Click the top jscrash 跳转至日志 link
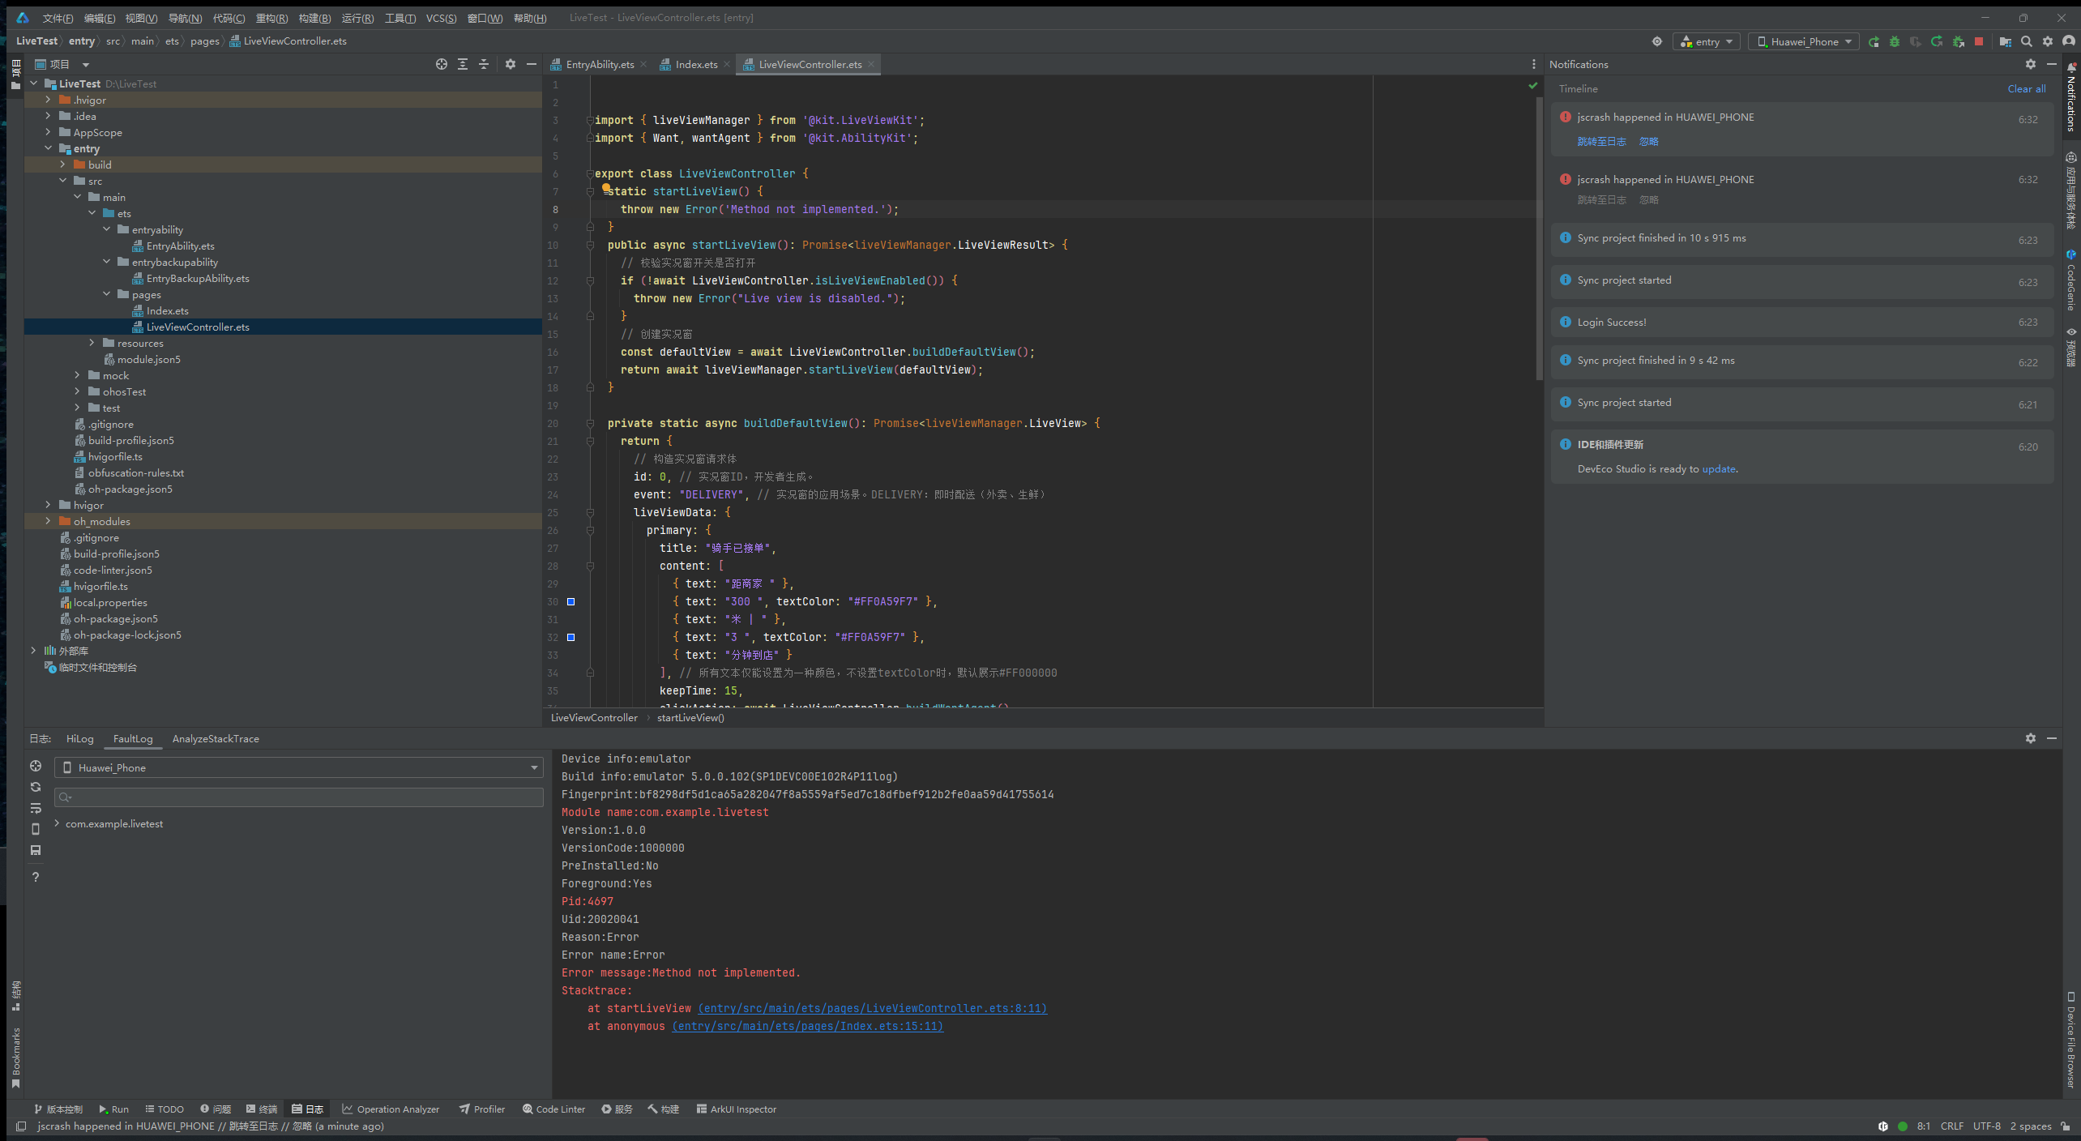The image size is (2081, 1141). click(x=1601, y=142)
